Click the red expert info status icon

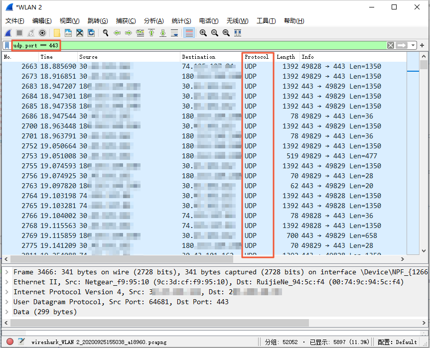[x=10, y=342]
